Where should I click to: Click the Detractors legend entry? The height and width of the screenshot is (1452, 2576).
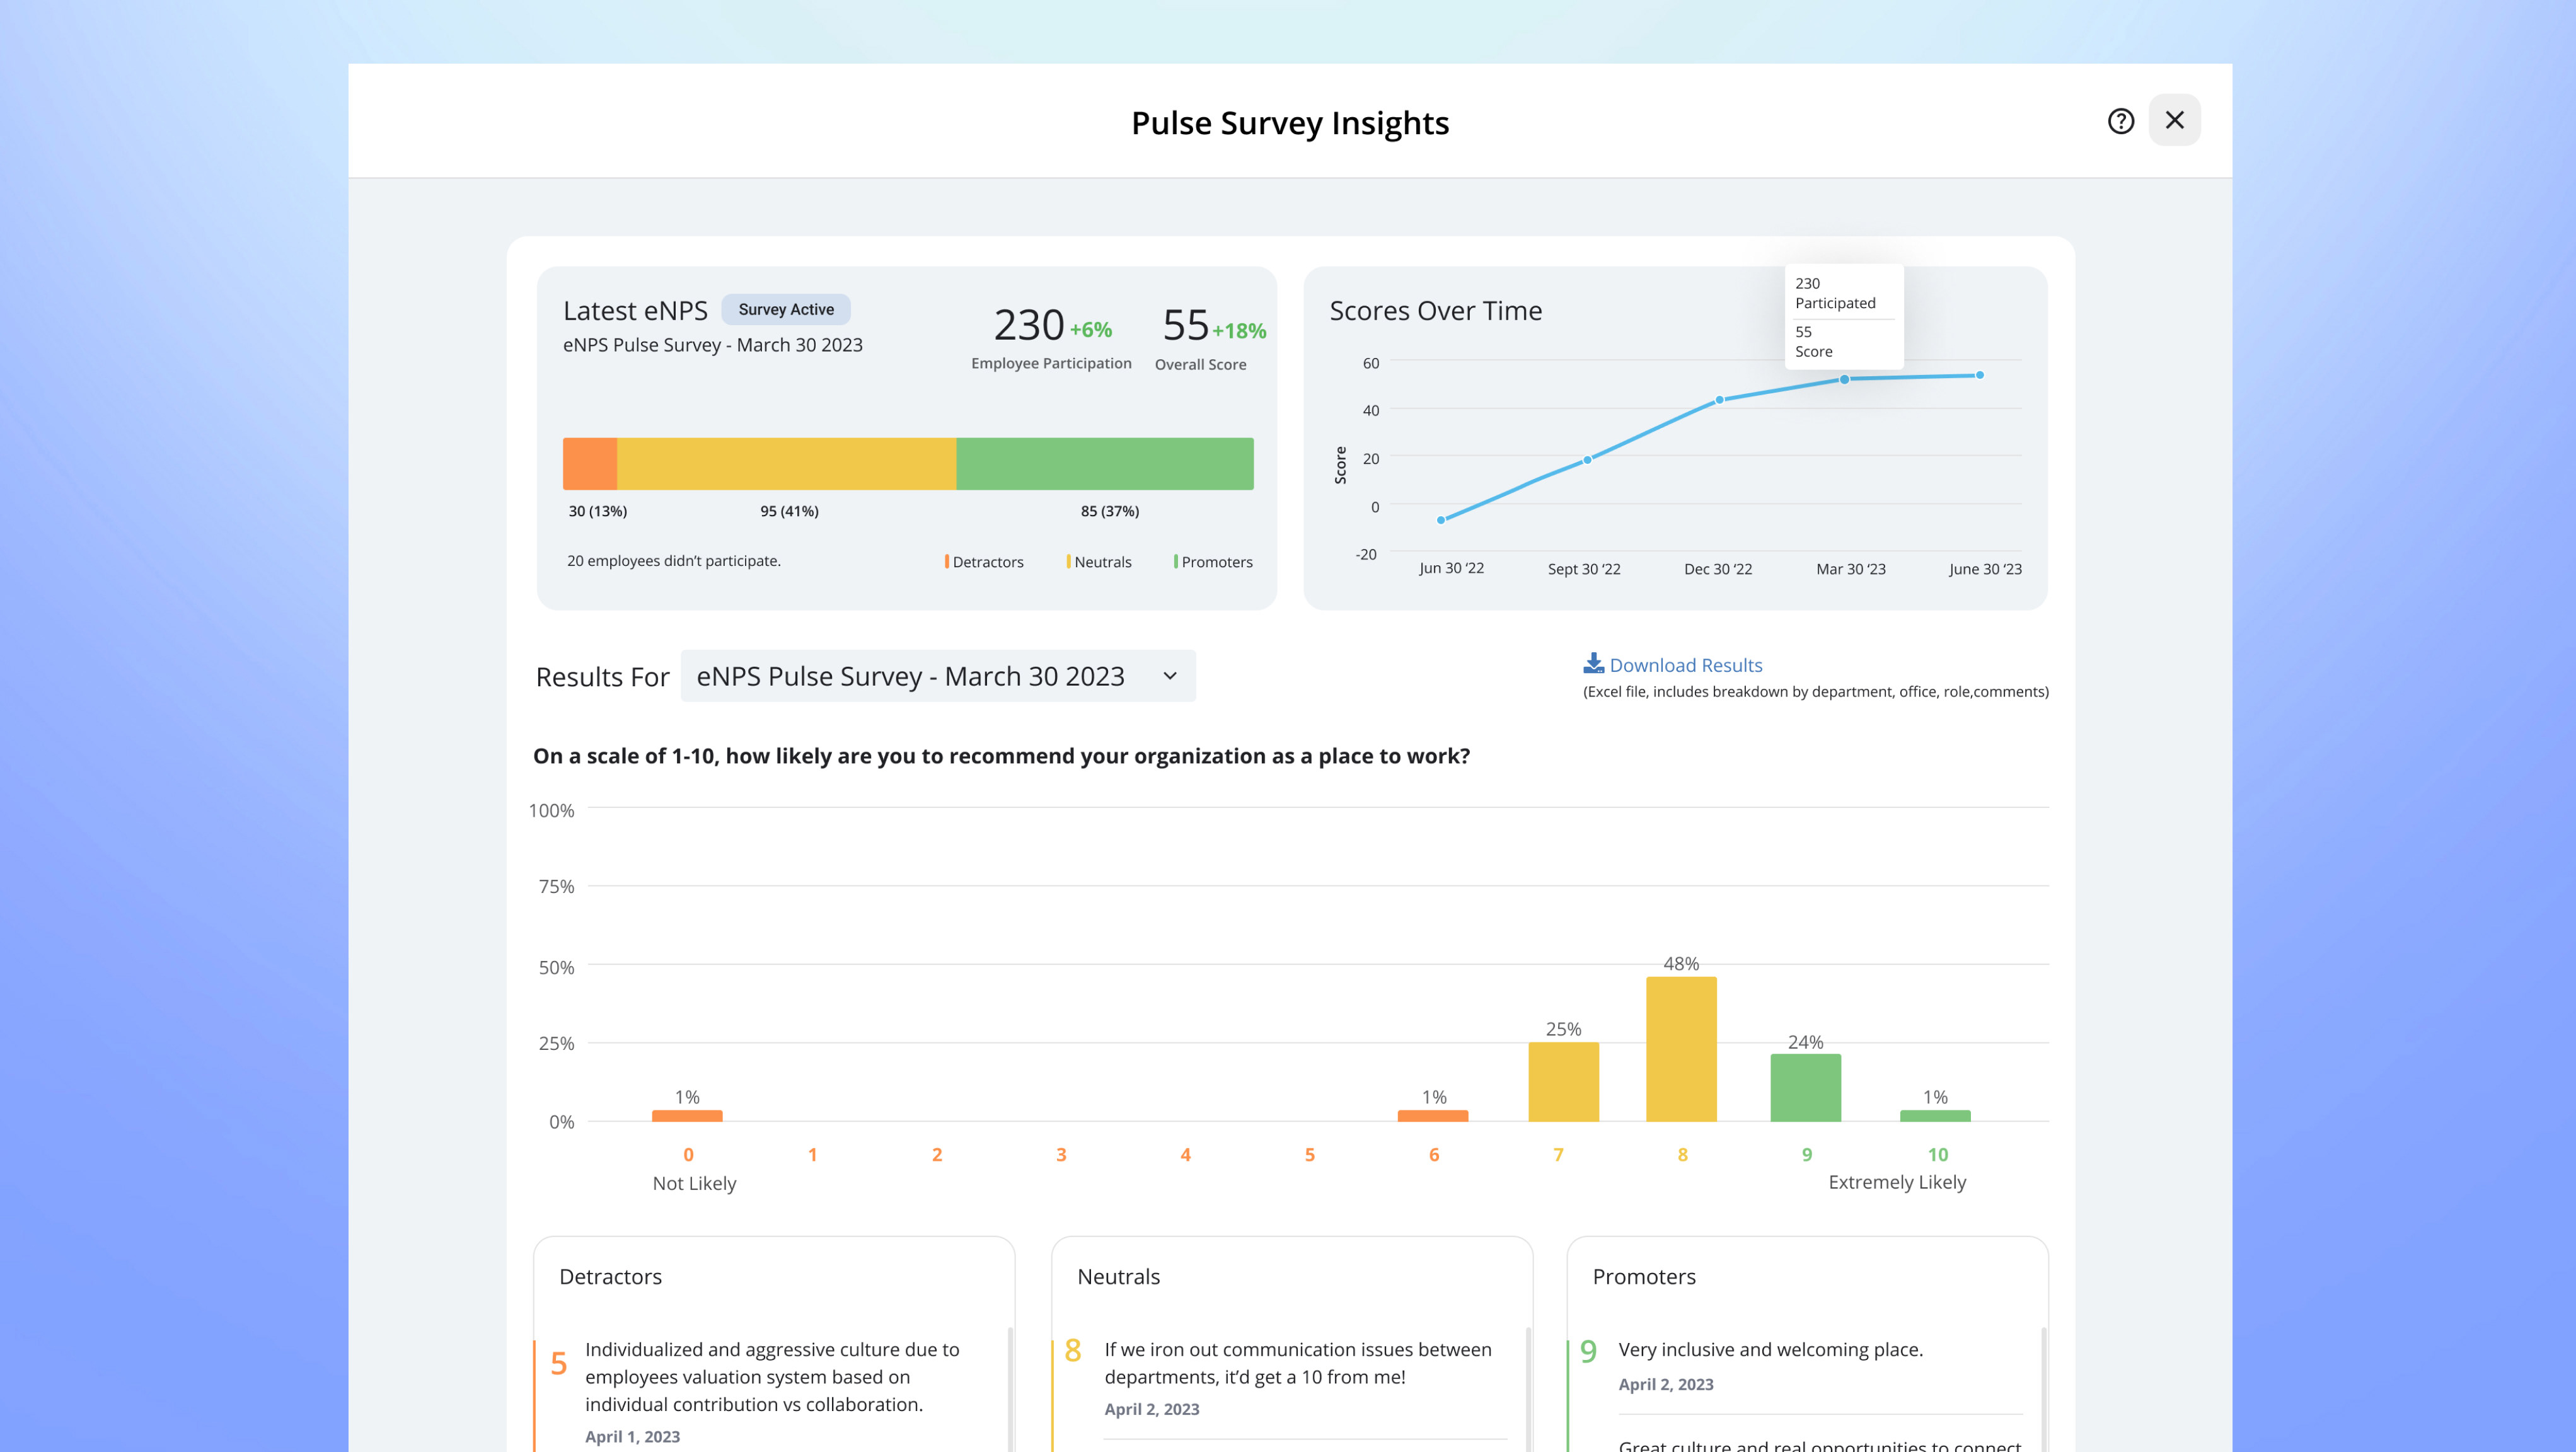coord(984,562)
